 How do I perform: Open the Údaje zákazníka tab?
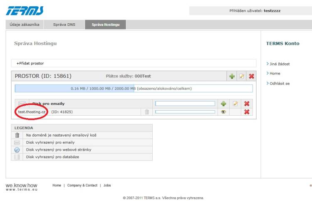coord(25,25)
